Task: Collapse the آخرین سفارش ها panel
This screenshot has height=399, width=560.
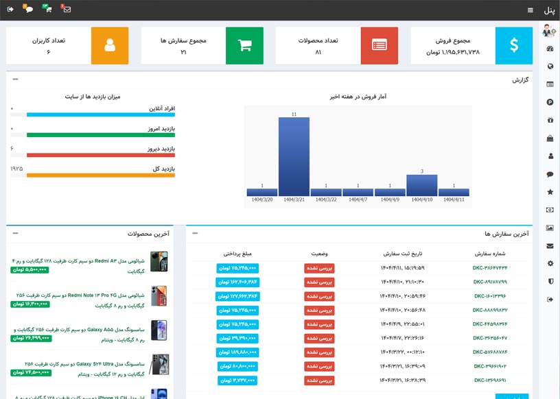Action: [x=195, y=233]
